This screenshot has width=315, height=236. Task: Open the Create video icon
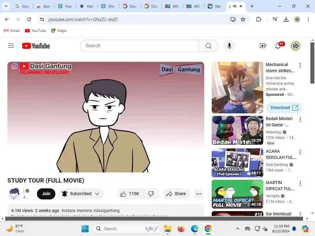point(263,46)
